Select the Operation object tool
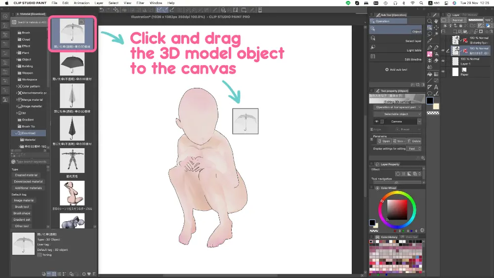 (x=429, y=27)
